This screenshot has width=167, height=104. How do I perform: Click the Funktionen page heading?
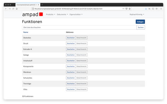tap(32, 22)
